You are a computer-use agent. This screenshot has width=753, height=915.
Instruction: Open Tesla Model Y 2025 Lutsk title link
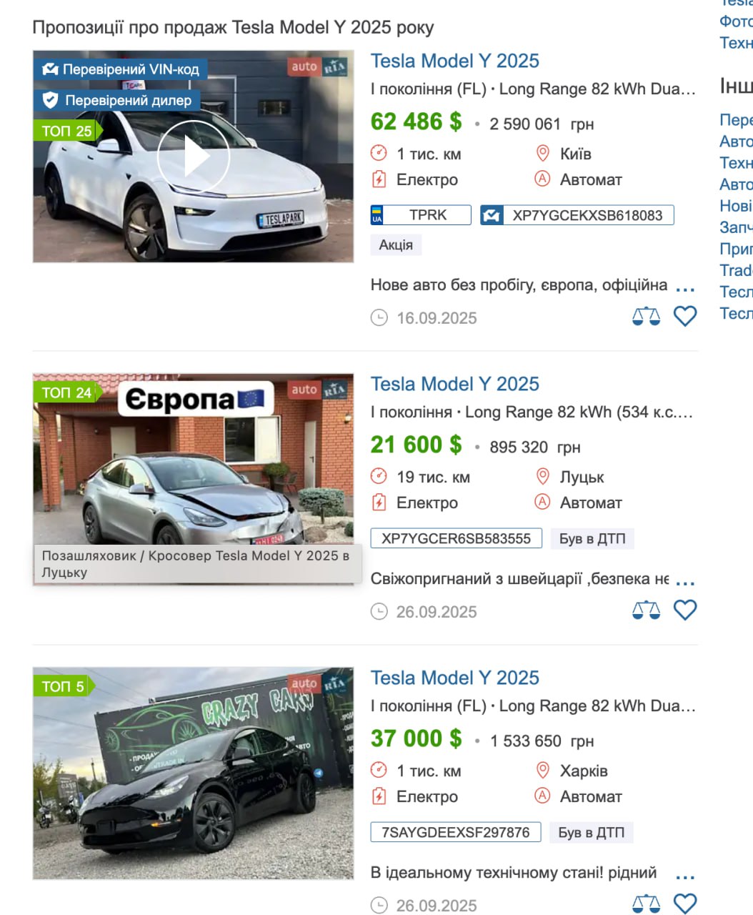click(x=454, y=384)
